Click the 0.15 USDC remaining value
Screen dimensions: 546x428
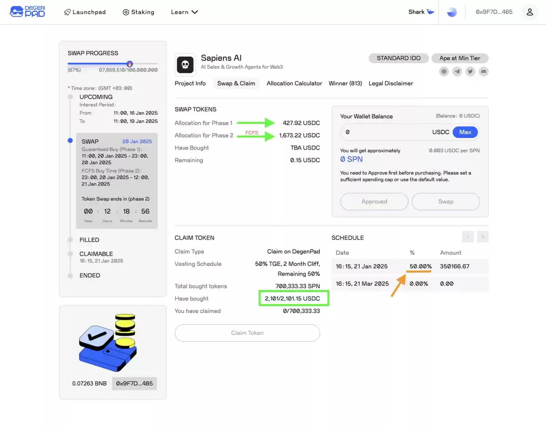coord(305,160)
